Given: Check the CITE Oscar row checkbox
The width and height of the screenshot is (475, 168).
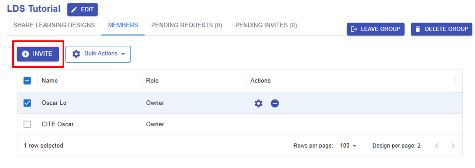Looking at the screenshot, I should 27,124.
